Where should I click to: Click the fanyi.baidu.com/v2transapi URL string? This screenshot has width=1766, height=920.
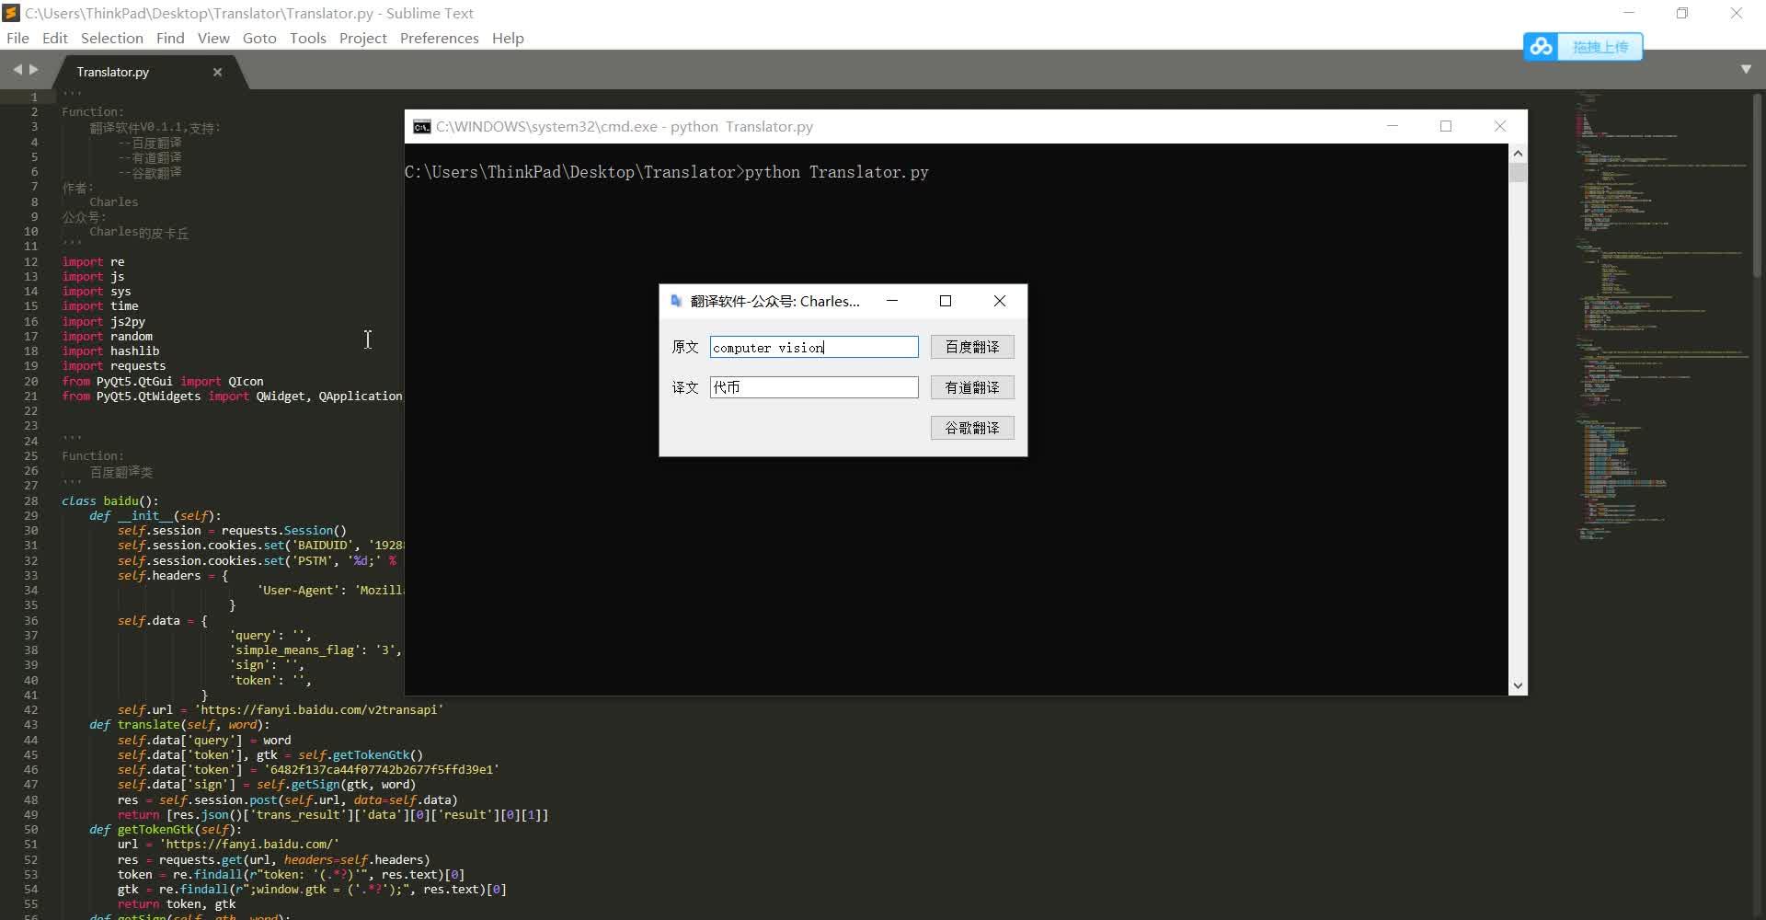coord(319,710)
